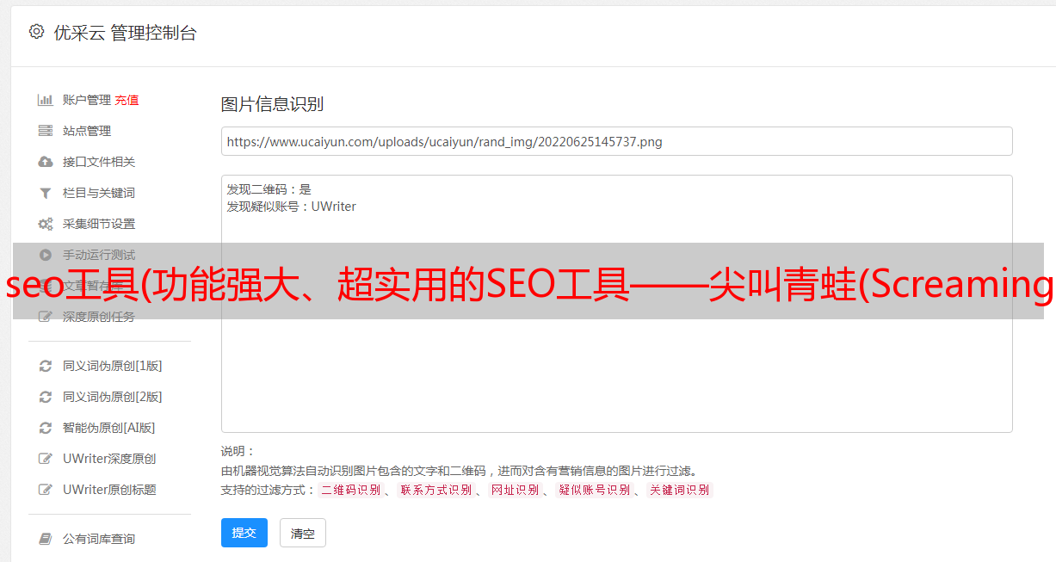Click the gears icon for 采集细节设置

pos(46,224)
